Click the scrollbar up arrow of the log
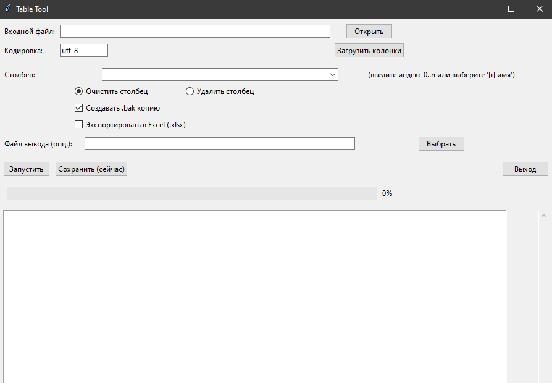This screenshot has width=552, height=383. 543,216
